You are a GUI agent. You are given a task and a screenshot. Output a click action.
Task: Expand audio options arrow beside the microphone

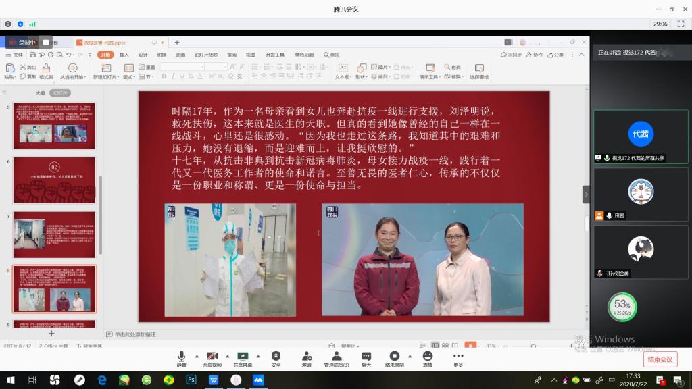point(197,356)
